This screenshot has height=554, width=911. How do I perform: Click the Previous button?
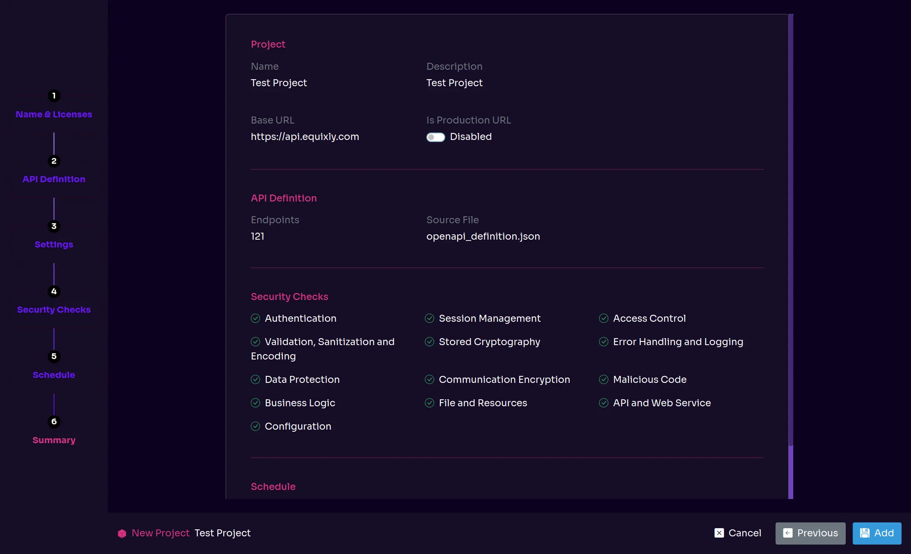pyautogui.click(x=810, y=533)
